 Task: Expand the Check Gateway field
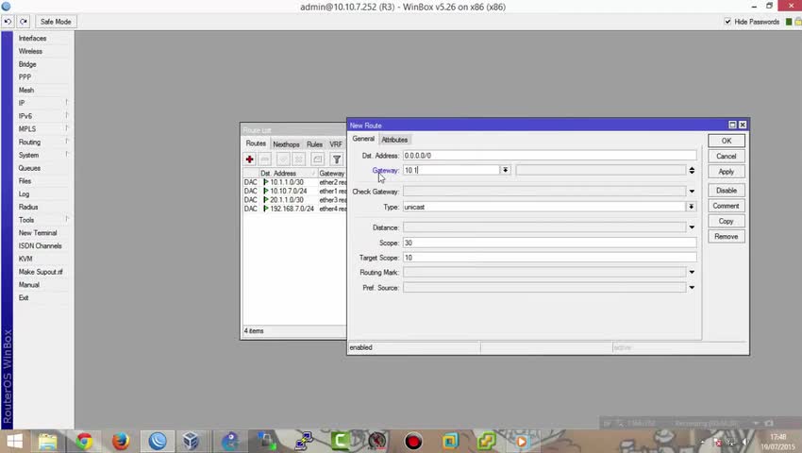(x=692, y=192)
